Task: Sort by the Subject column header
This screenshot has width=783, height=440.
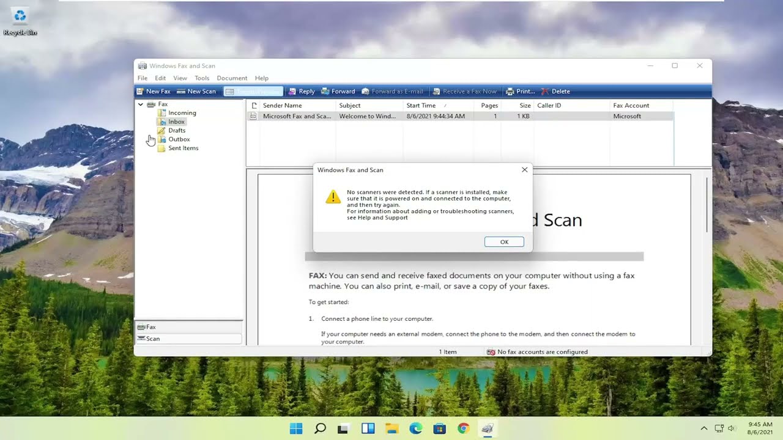Action: [x=369, y=106]
